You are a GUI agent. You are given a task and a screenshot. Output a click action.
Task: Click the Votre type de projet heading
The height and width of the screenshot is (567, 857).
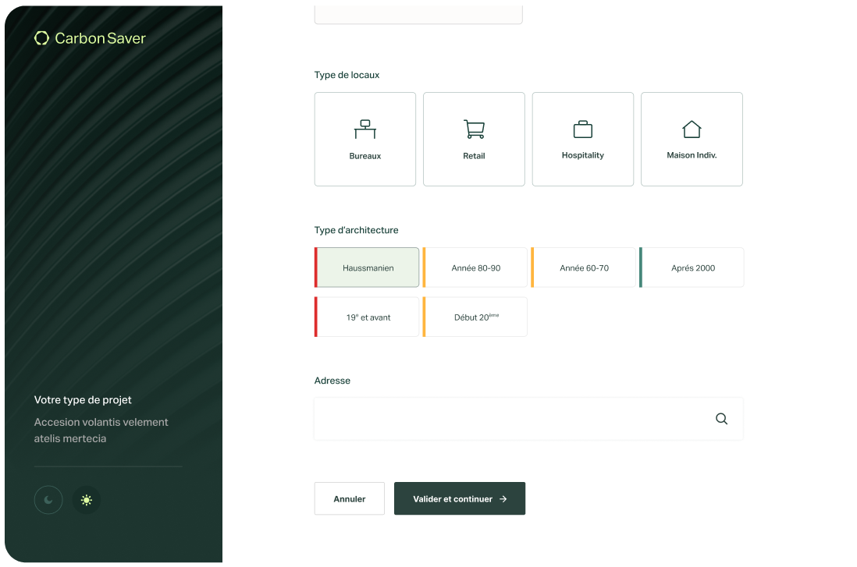click(x=83, y=399)
